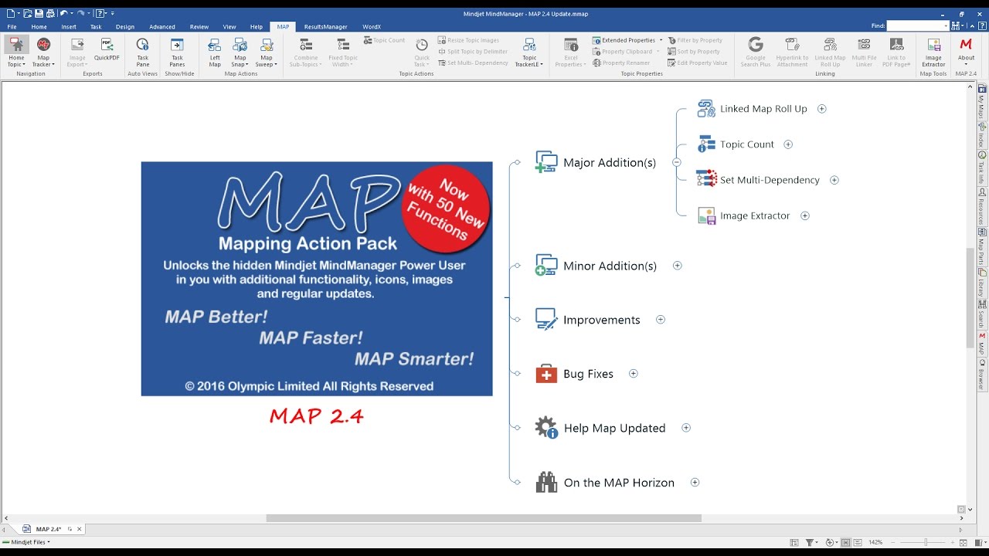This screenshot has width=989, height=556.
Task: Expand the Topic Count topic
Action: click(788, 144)
